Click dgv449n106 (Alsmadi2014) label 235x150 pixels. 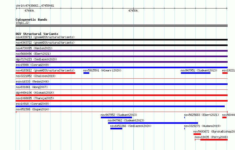coord(35,93)
